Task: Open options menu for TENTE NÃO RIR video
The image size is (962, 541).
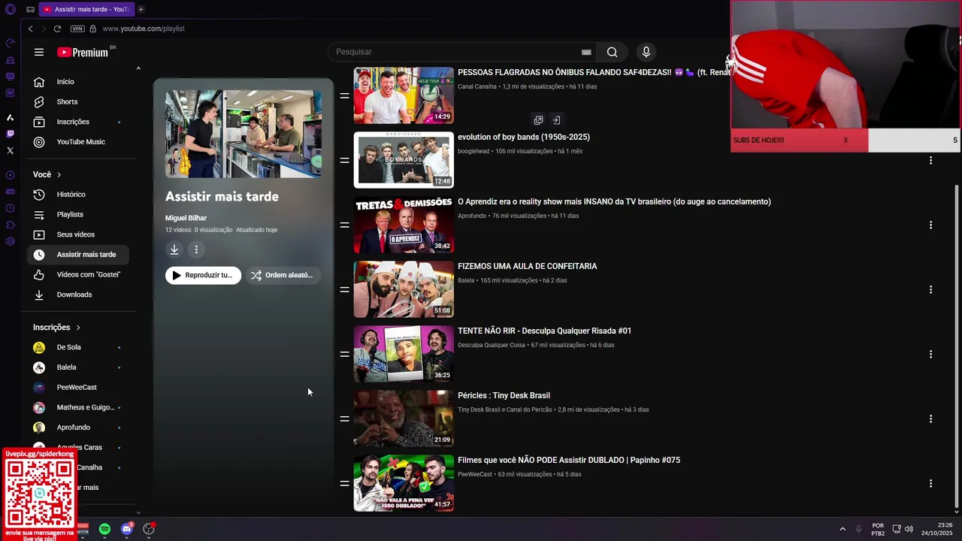Action: point(930,354)
